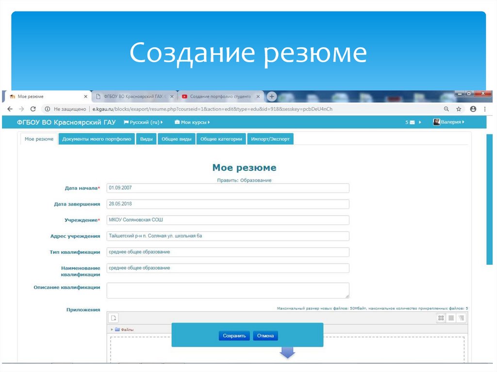Switch file display to icons view
Screen dimensions: 497x372
[441, 318]
